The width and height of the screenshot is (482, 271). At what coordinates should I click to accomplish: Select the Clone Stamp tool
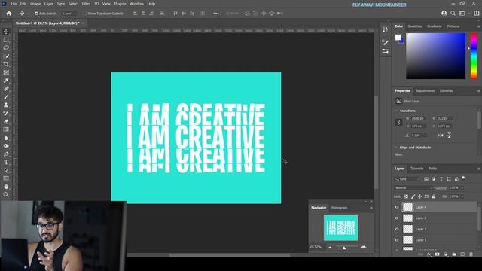pyautogui.click(x=6, y=105)
